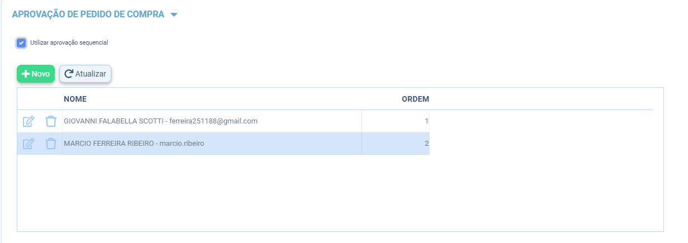Click the circular arrow icon in Atualizar

69,74
